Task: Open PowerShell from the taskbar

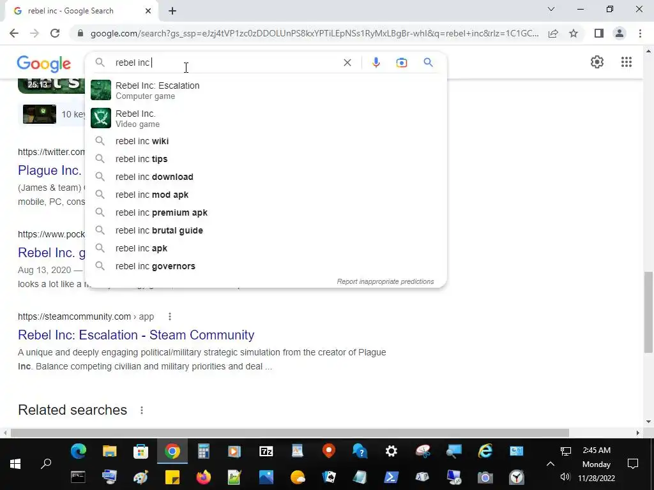Action: click(x=392, y=477)
